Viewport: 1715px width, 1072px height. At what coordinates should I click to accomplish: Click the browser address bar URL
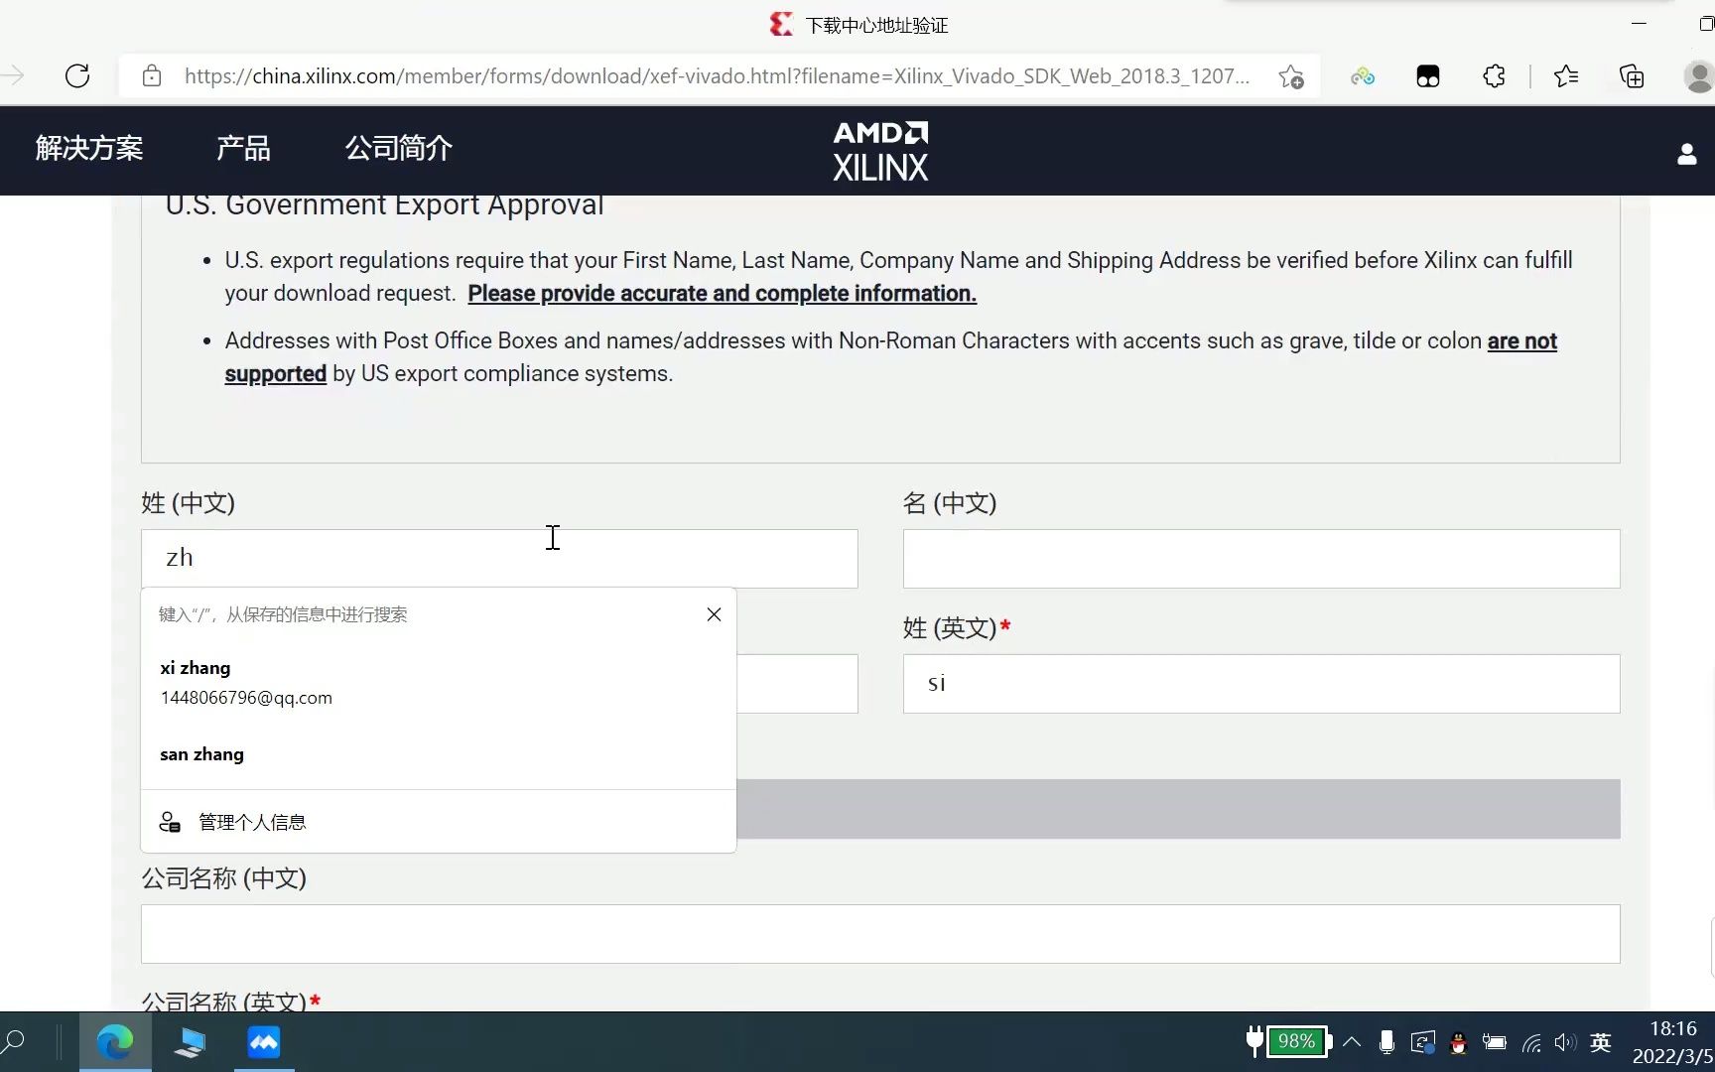tap(717, 76)
